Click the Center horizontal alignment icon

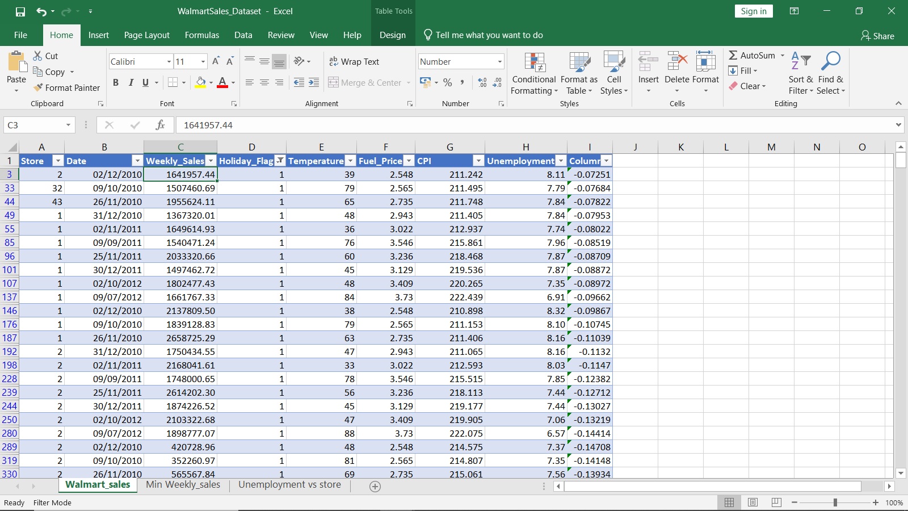coord(264,82)
